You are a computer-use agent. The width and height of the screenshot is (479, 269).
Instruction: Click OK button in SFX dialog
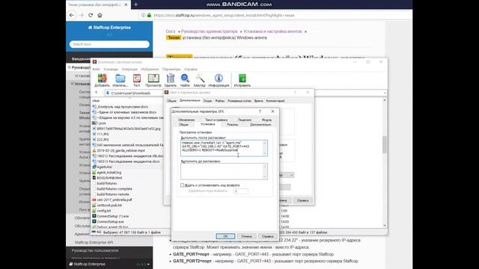[x=225, y=236]
